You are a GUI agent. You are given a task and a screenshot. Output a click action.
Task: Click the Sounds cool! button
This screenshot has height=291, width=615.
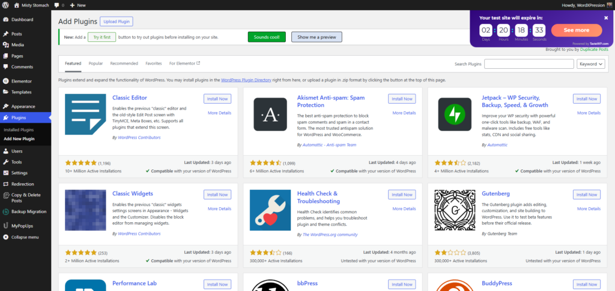coord(267,37)
